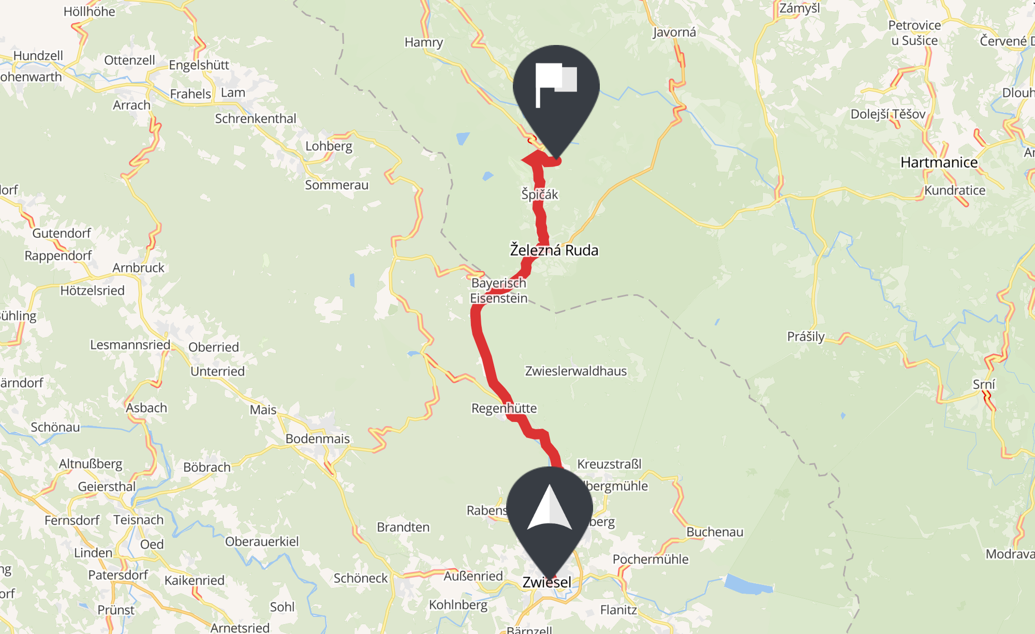This screenshot has height=634, width=1035.
Task: Click the Teisnach town label
Action: tap(138, 520)
